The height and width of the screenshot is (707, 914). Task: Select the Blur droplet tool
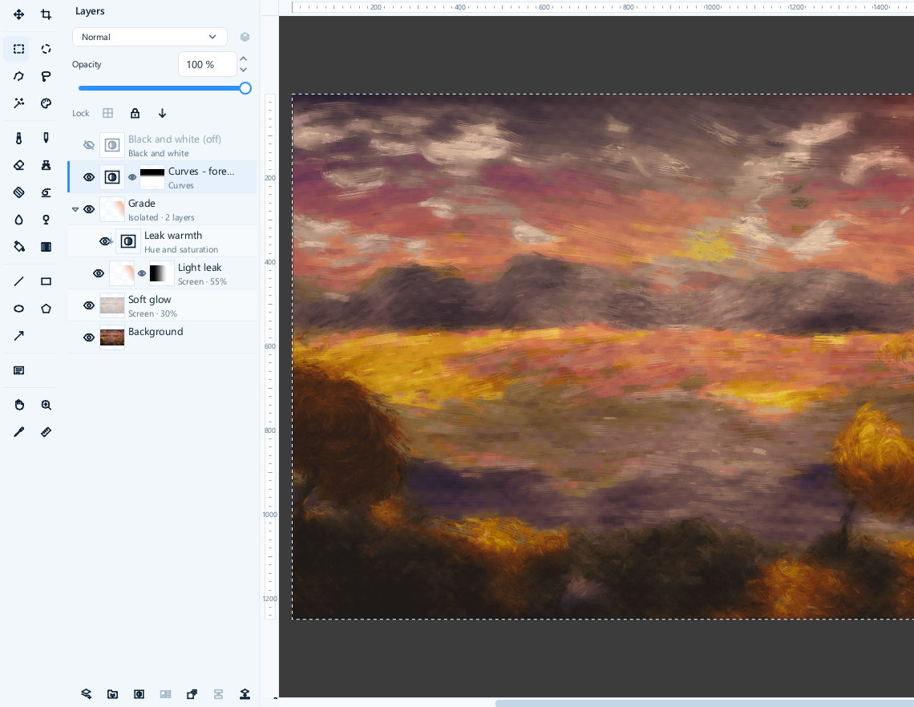(x=18, y=220)
